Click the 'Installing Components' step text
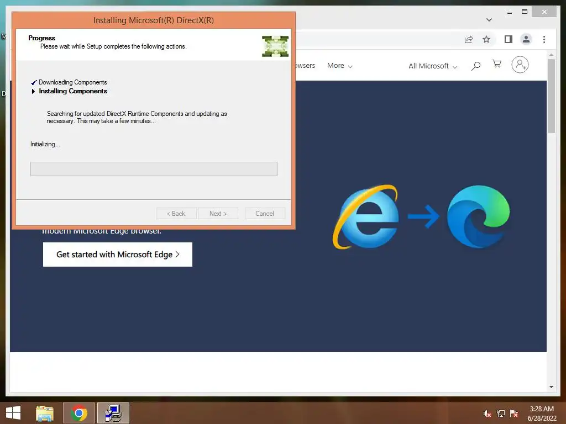Image resolution: width=566 pixels, height=424 pixels. pos(73,91)
